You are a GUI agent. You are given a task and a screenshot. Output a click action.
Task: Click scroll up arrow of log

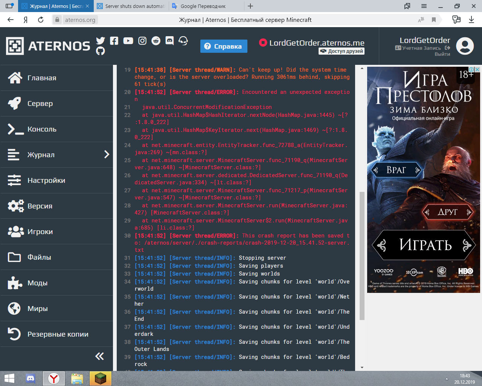click(x=362, y=68)
